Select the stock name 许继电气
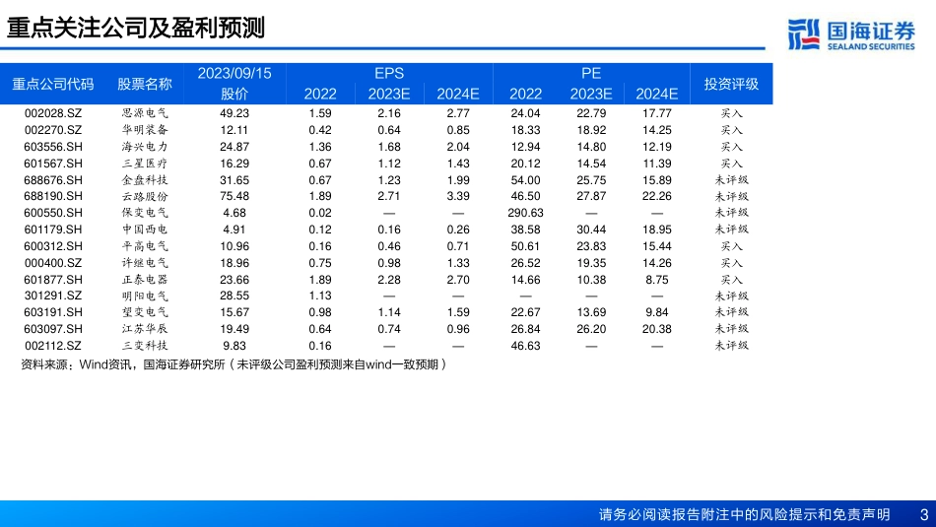The image size is (936, 527). [145, 263]
